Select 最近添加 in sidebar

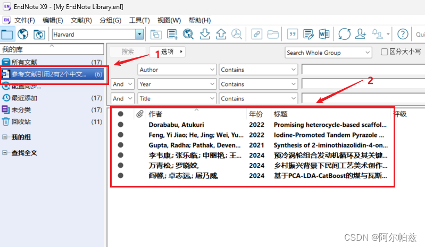[52, 98]
